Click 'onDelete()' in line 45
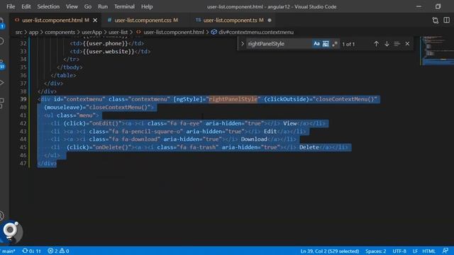 pyautogui.click(x=112, y=147)
